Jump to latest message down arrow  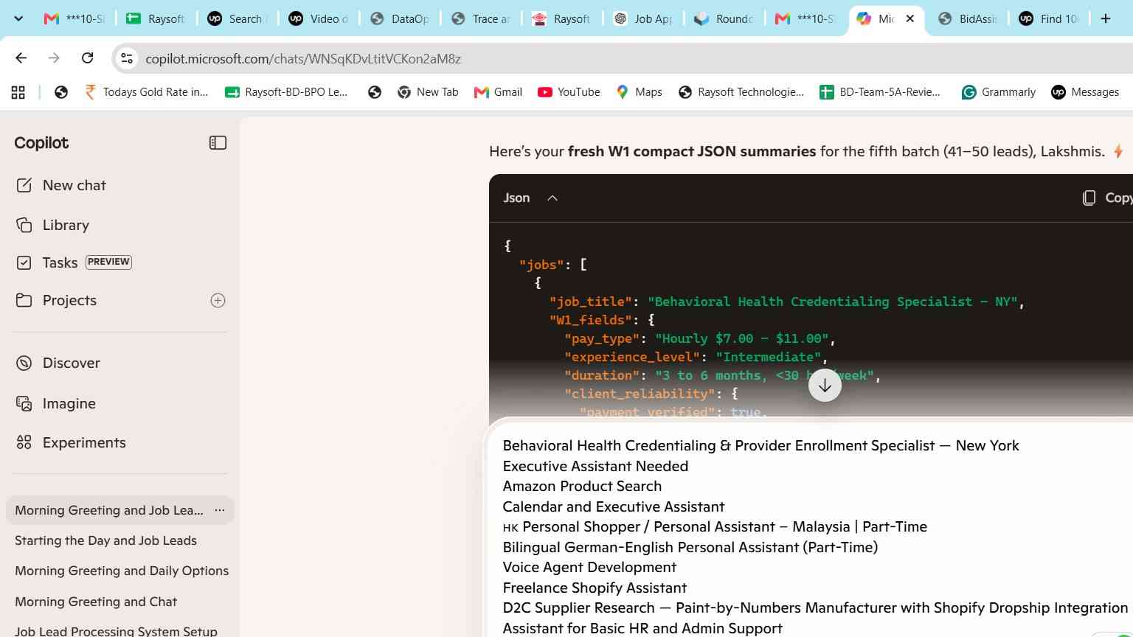[x=825, y=385]
